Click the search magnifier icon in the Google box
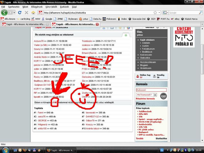The image size is (204, 153). (200, 12)
